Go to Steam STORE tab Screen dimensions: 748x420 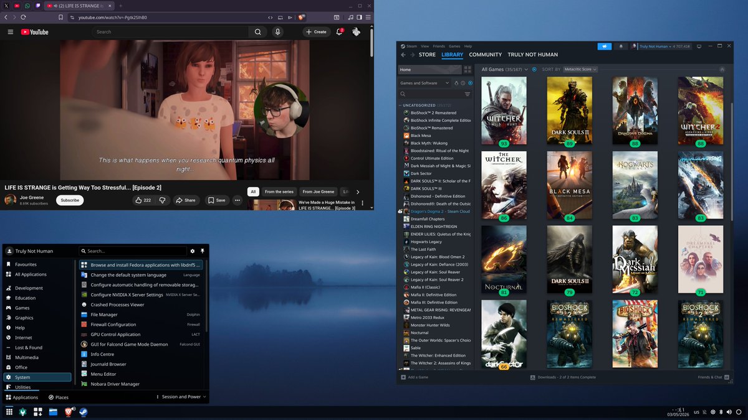click(427, 55)
